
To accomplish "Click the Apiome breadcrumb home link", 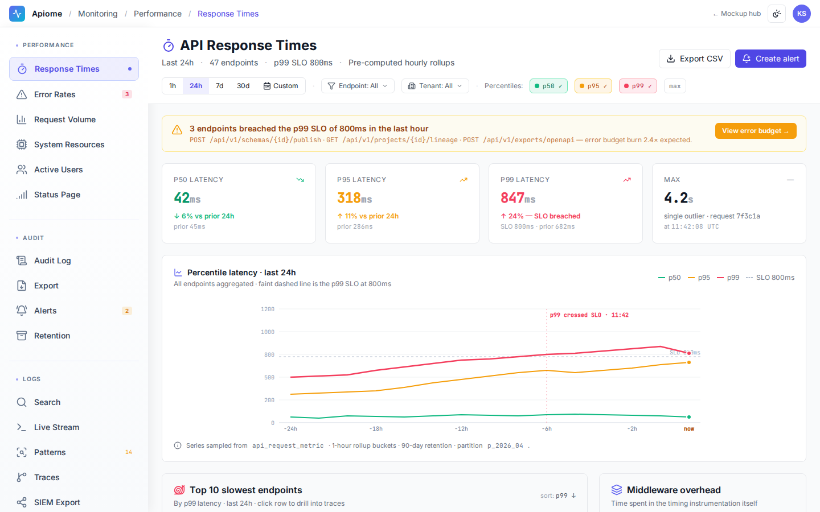I will [47, 14].
